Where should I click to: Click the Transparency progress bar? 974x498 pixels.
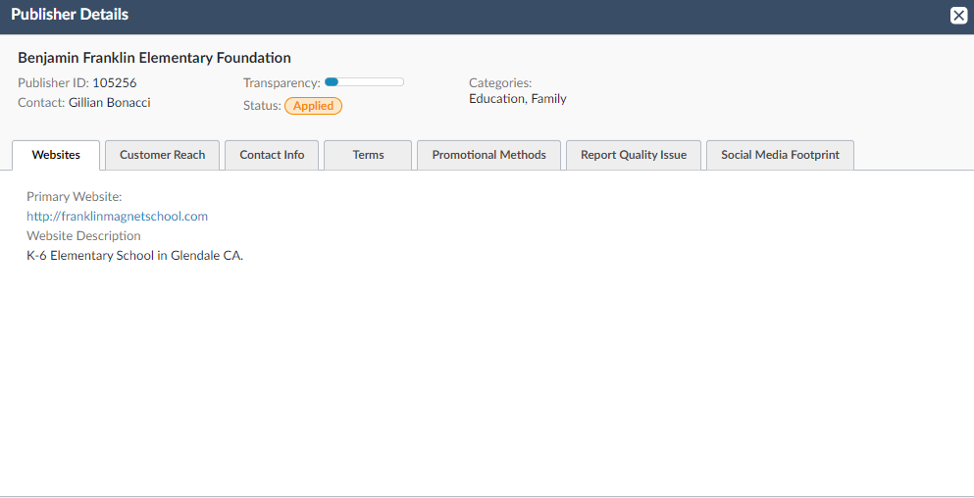(x=364, y=82)
